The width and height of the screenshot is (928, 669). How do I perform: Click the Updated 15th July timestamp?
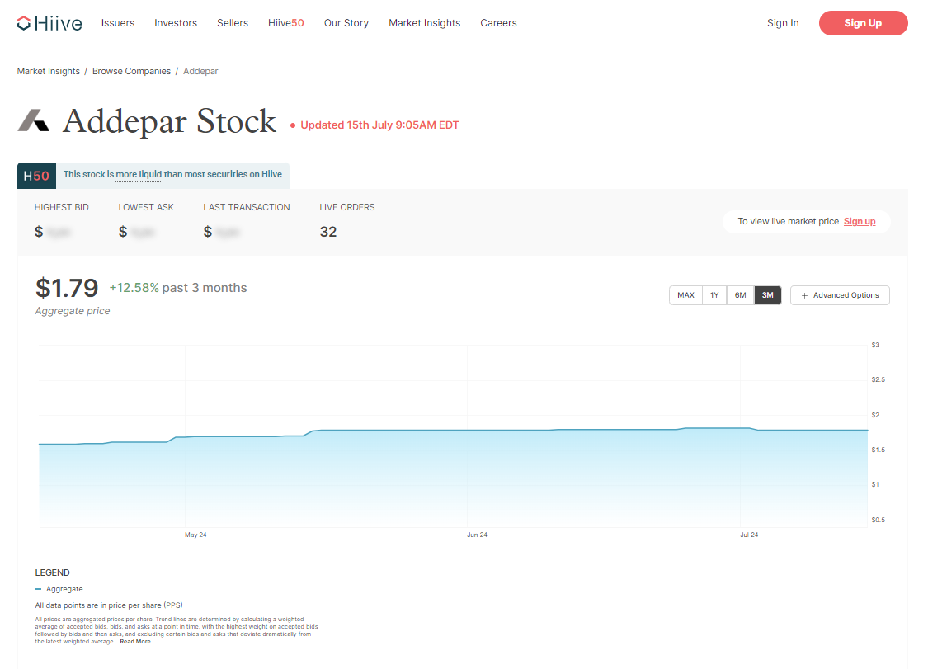379,125
